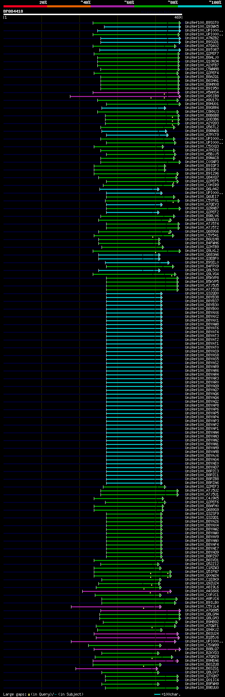Select hit label UniRef100_Q84XQ7

202,178
